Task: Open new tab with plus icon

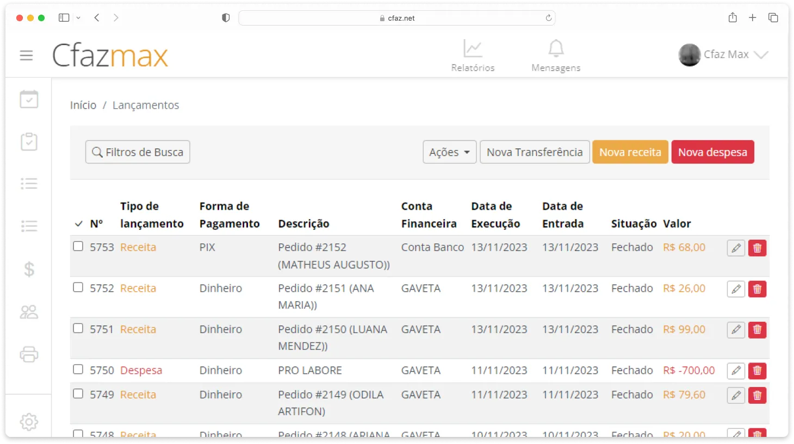Action: pos(753,18)
